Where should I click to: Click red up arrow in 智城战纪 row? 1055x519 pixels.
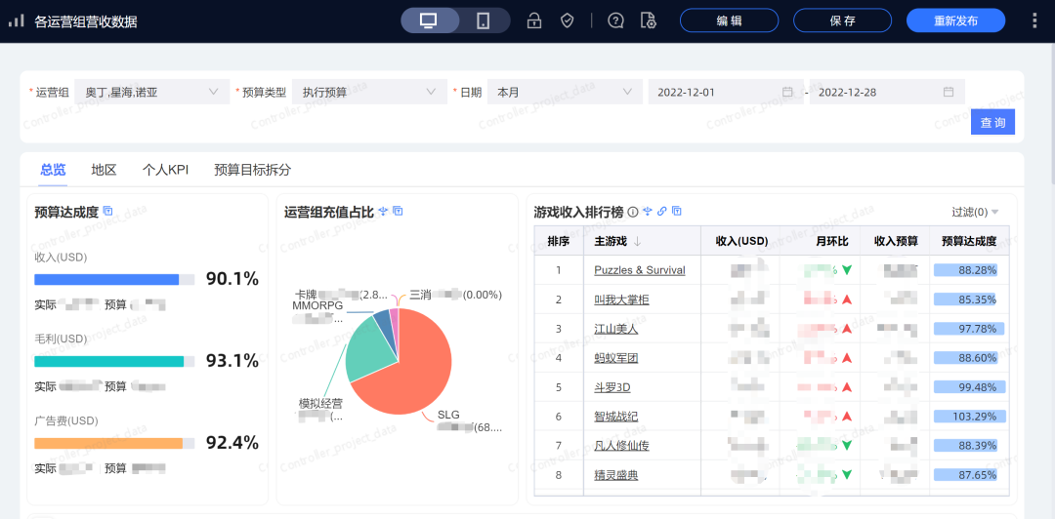tap(847, 417)
